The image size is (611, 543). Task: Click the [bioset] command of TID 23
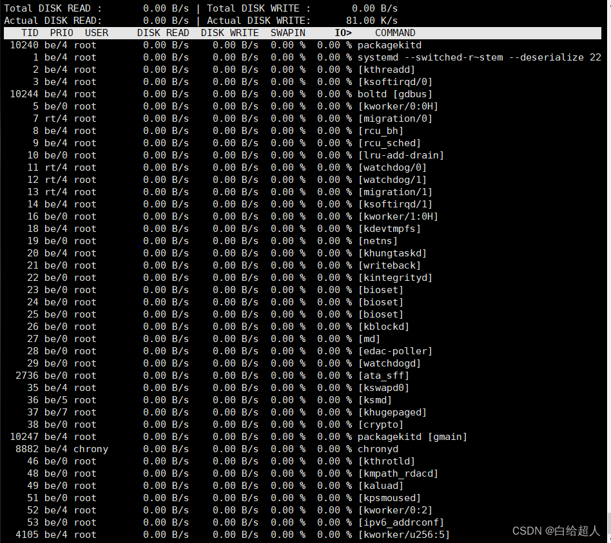(381, 290)
